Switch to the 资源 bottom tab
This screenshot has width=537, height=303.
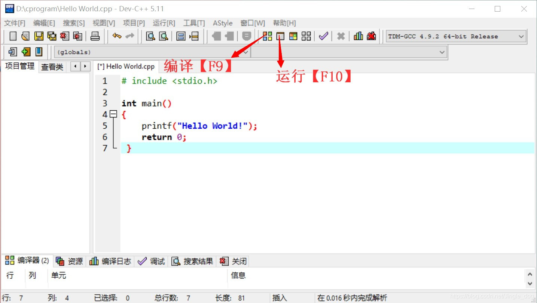point(70,261)
